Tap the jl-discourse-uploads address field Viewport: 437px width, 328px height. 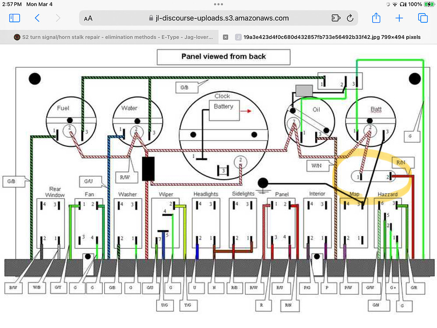[219, 18]
